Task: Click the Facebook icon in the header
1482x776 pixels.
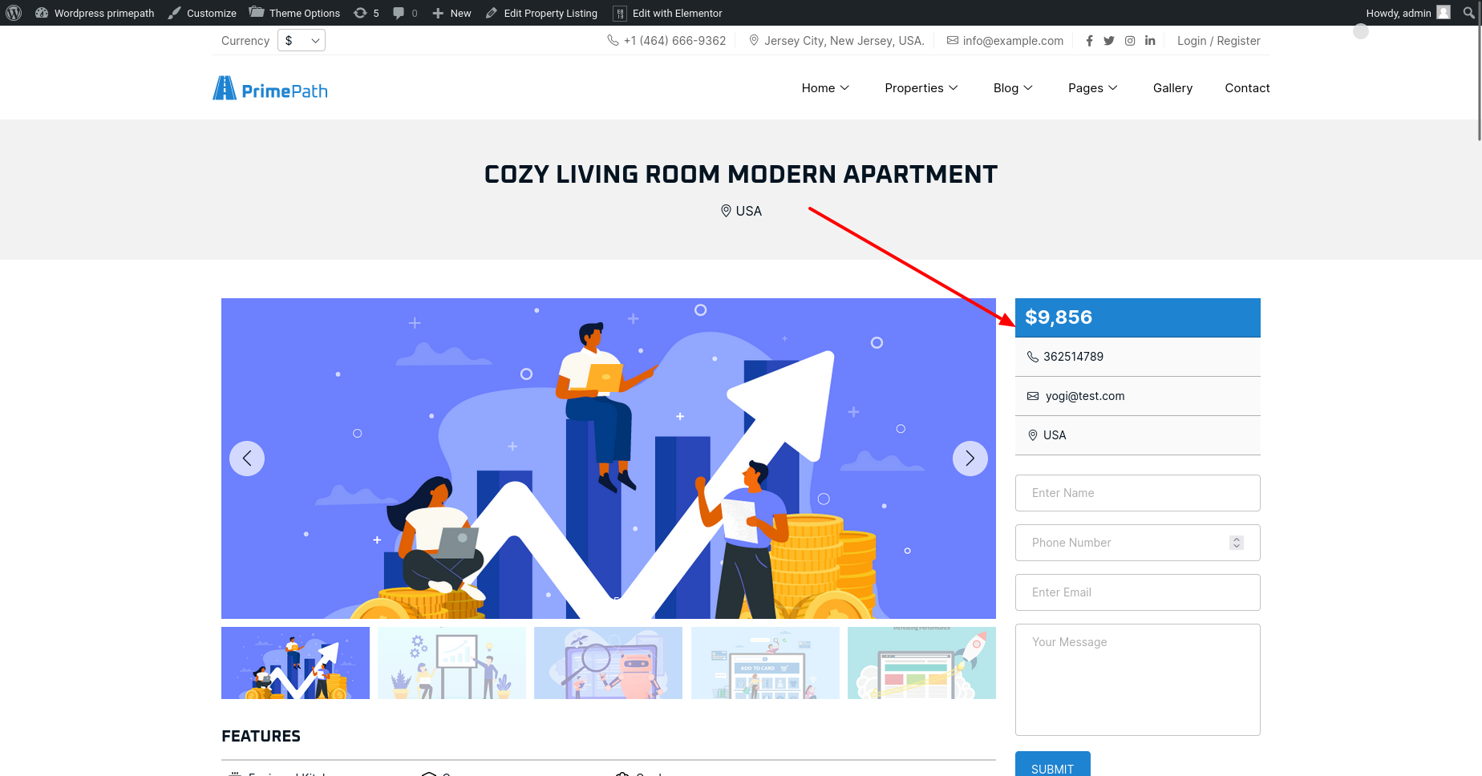Action: [x=1089, y=41]
